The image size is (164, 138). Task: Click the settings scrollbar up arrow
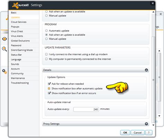coord(153,12)
